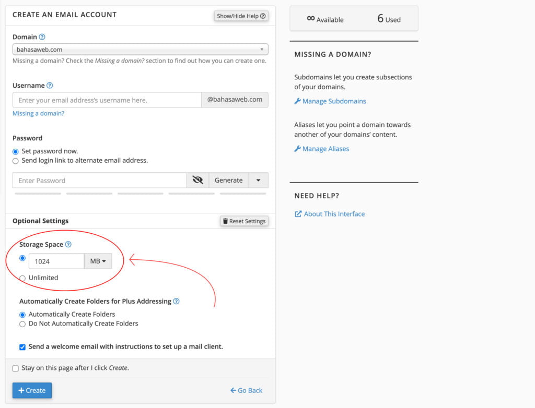Click the Enter Password field
Viewport: 535px width, 408px height.
[100, 181]
